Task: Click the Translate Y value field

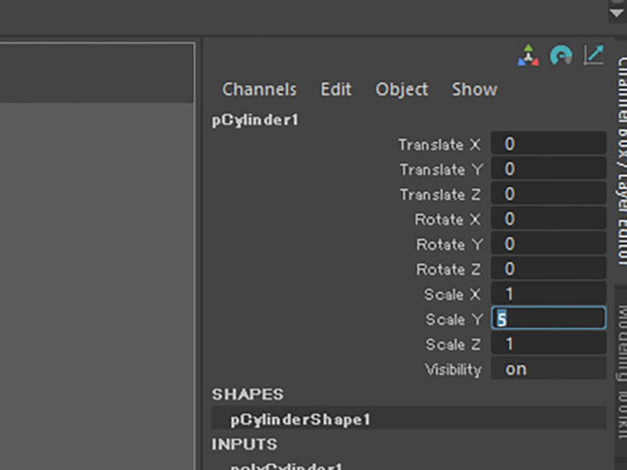Action: pos(549,168)
